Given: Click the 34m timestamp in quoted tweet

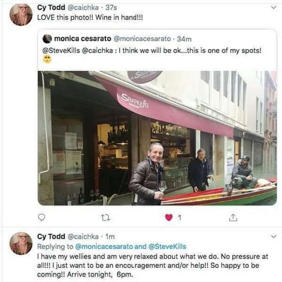Looking at the screenshot, I should 184,39.
